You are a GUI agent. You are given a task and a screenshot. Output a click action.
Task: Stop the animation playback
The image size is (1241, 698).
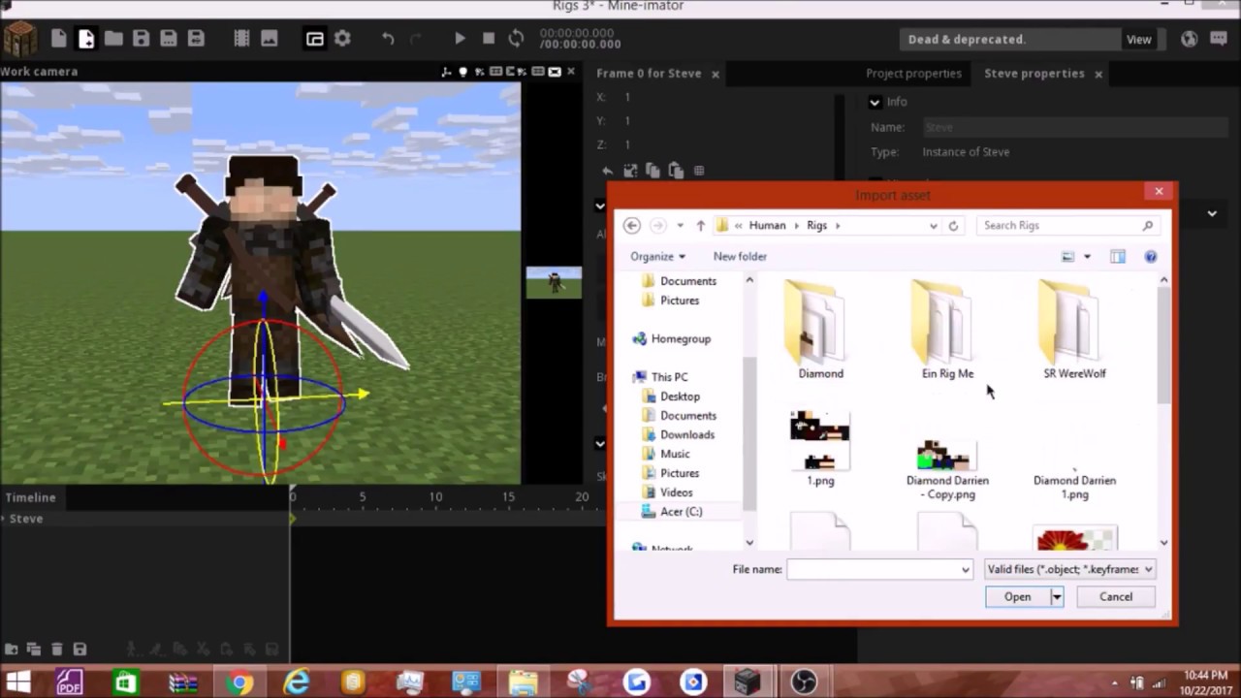click(489, 39)
